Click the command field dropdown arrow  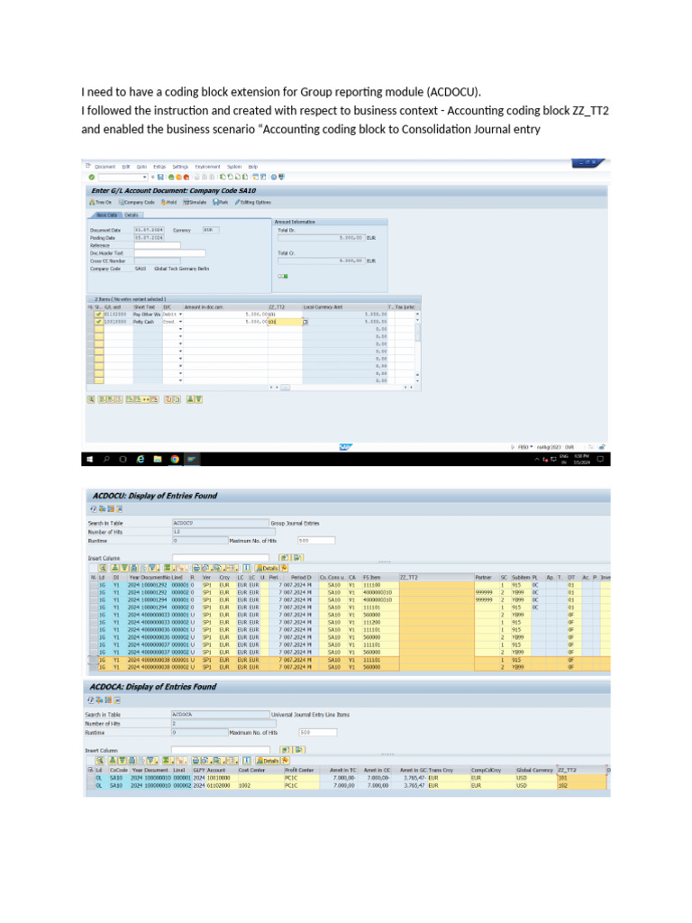click(x=144, y=177)
